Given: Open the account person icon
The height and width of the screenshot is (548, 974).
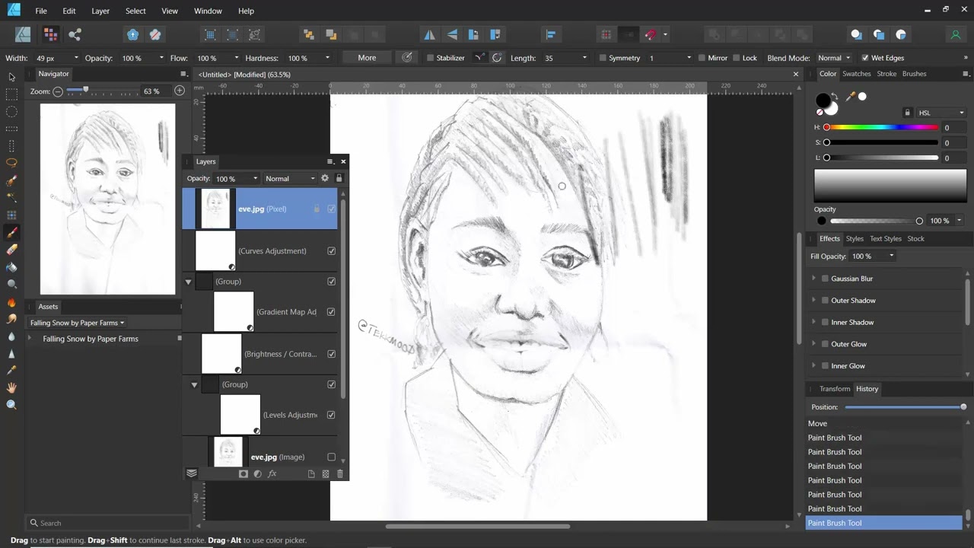Looking at the screenshot, I should point(956,34).
